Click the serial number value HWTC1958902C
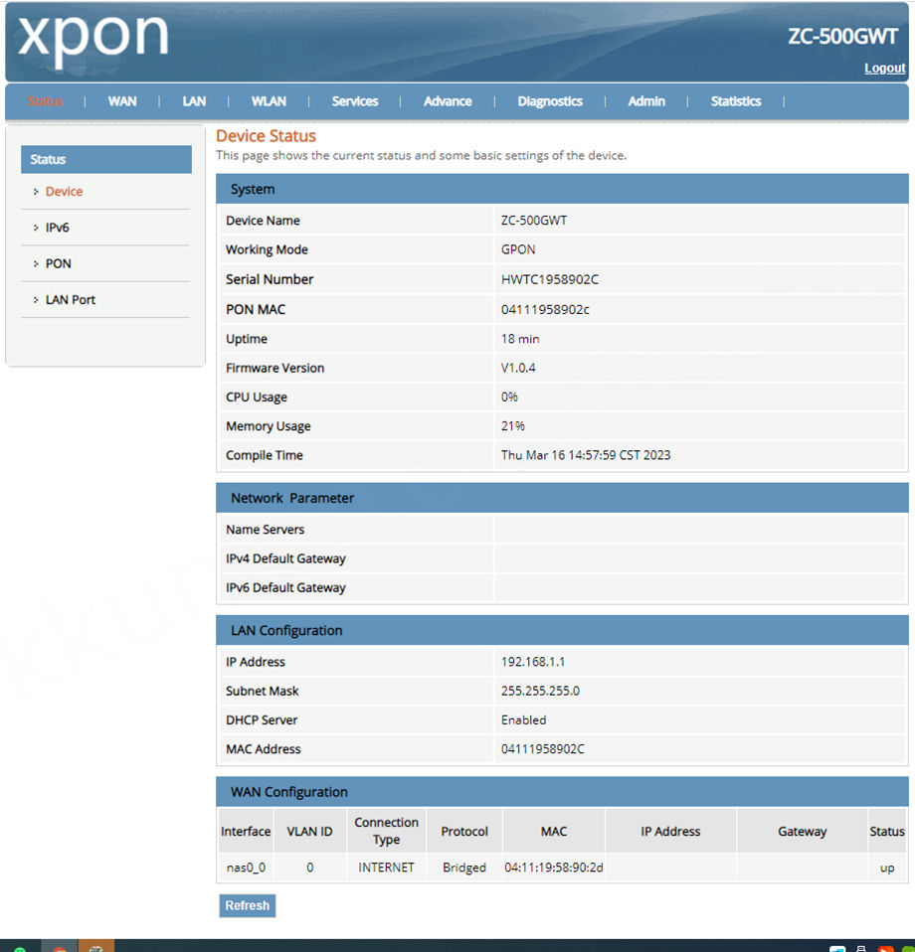915x952 pixels. (x=550, y=280)
